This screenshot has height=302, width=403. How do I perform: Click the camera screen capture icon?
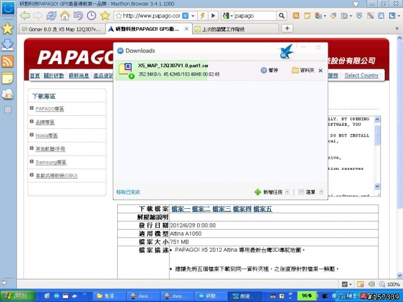coord(344,16)
